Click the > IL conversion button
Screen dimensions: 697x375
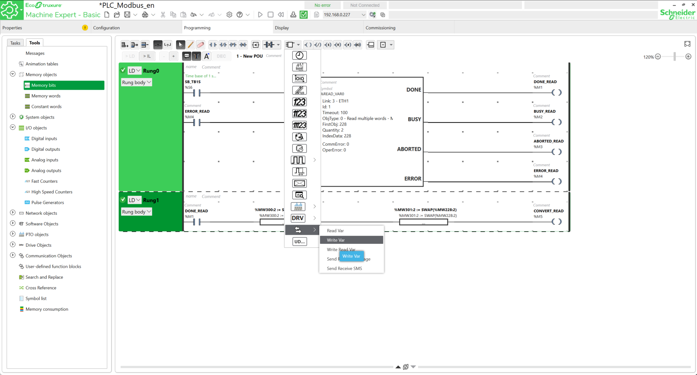click(147, 56)
